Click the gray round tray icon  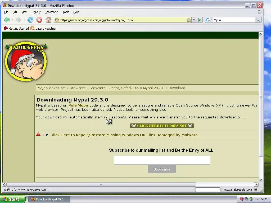246,199
